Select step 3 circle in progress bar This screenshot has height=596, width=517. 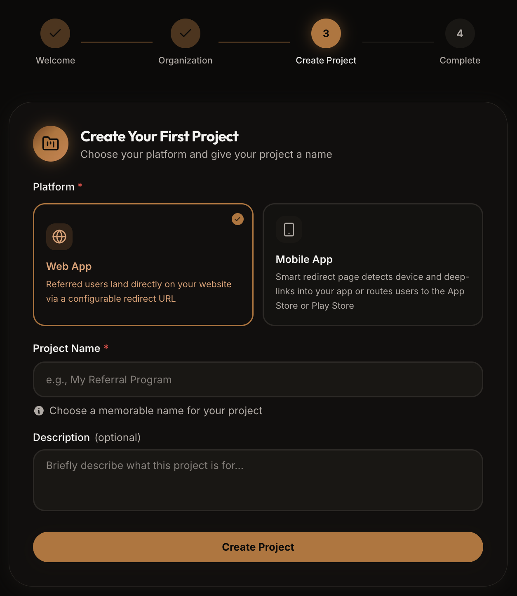coord(326,33)
